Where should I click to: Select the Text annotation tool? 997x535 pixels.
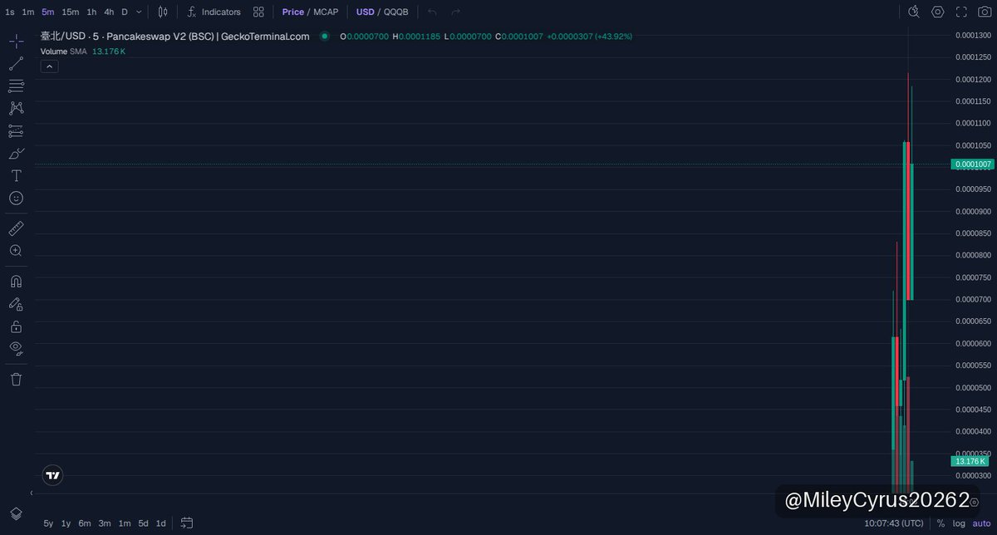coord(16,175)
